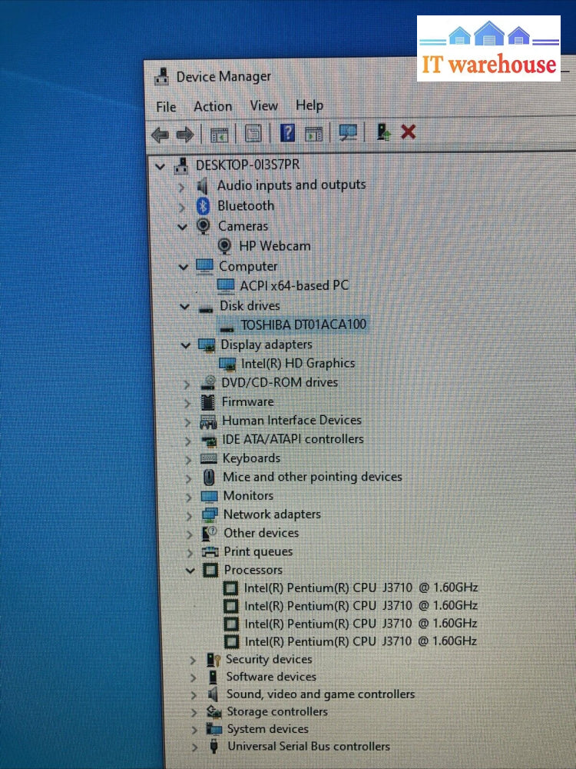Select the Software devices row
The height and width of the screenshot is (769, 576).
[271, 677]
